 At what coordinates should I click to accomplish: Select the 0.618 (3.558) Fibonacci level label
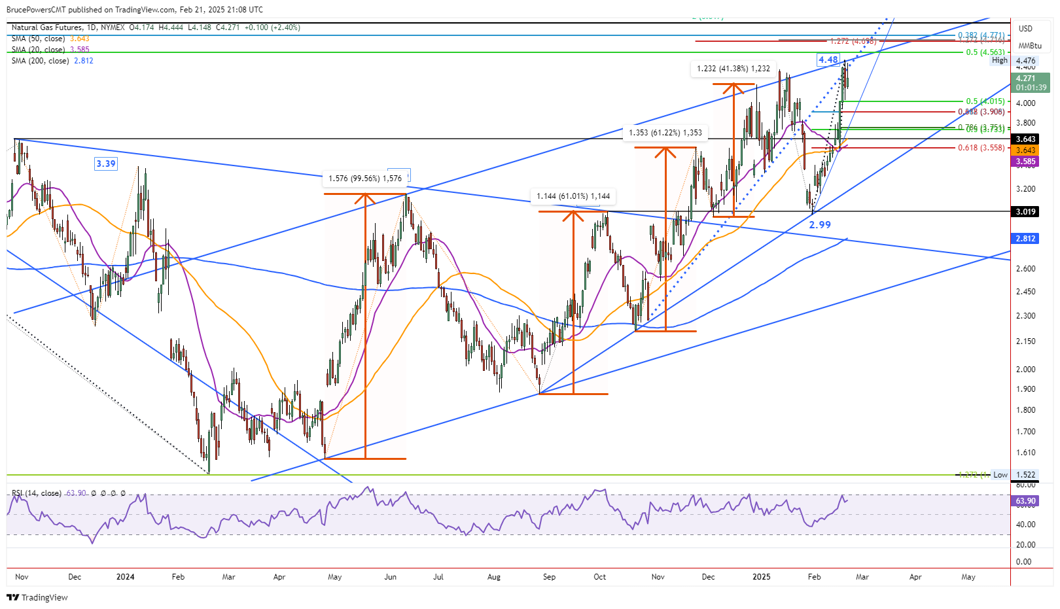[x=981, y=148]
